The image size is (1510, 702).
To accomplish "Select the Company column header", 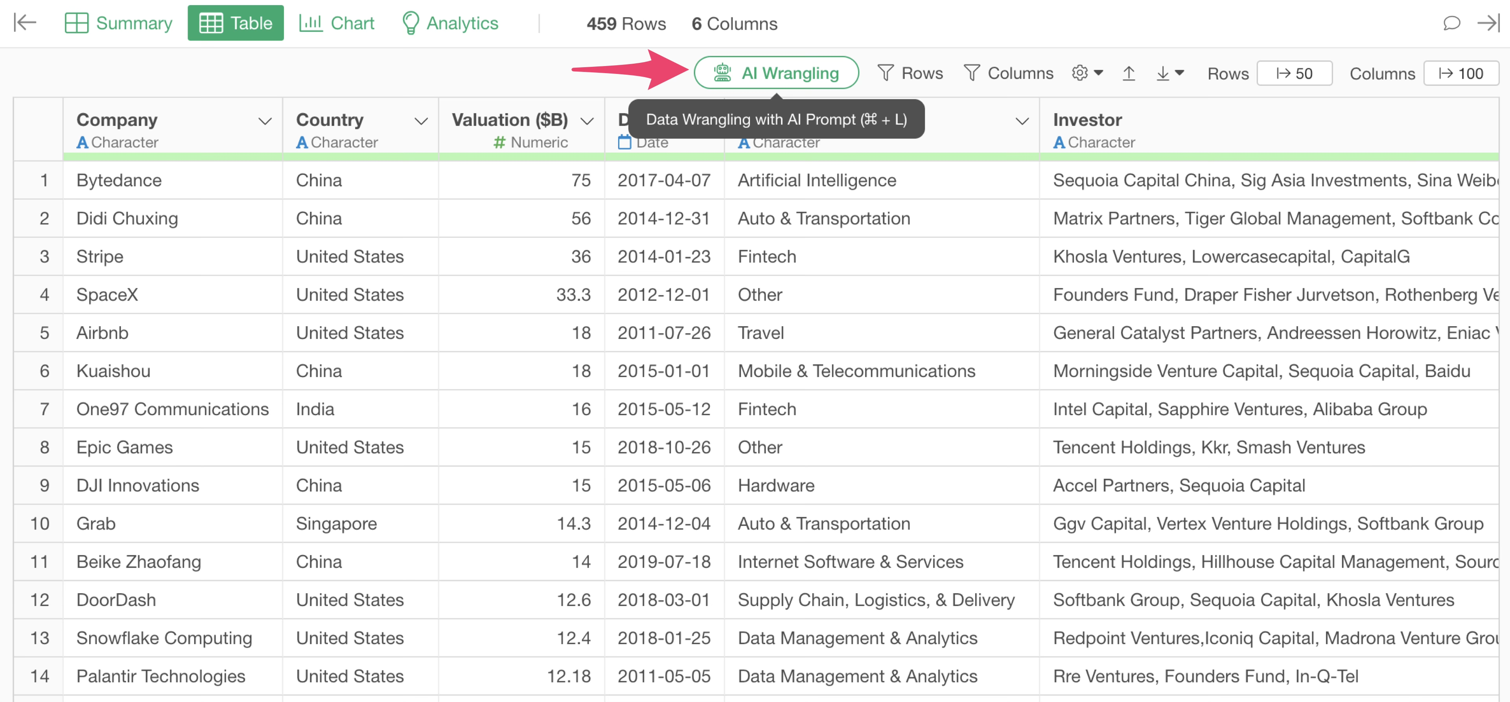I will point(173,129).
